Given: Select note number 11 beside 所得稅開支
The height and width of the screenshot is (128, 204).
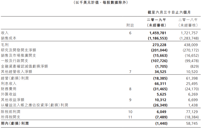Looking at the screenshot, I should (130, 117).
